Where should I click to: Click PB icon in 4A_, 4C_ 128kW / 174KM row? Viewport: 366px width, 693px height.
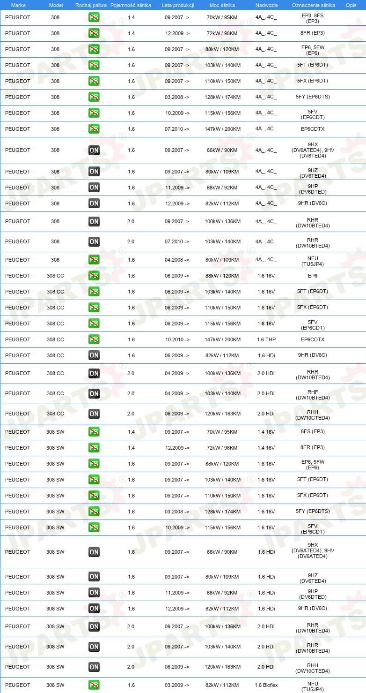94,97
